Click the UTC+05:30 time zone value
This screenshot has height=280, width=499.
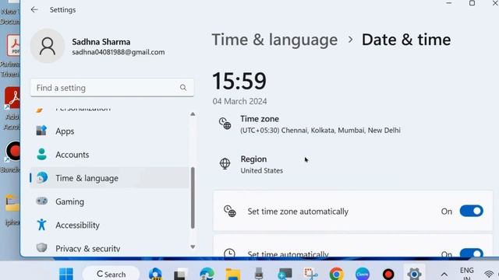(x=320, y=131)
